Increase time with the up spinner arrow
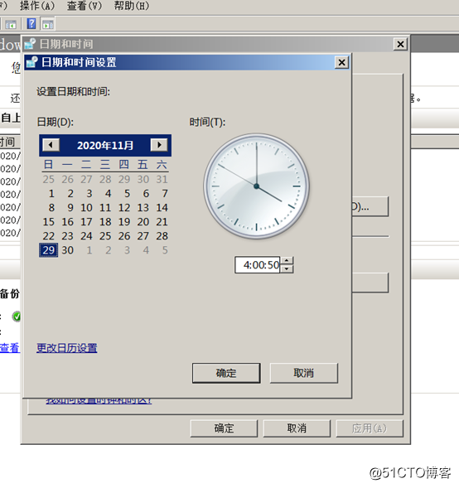The width and height of the screenshot is (459, 488). (x=287, y=261)
